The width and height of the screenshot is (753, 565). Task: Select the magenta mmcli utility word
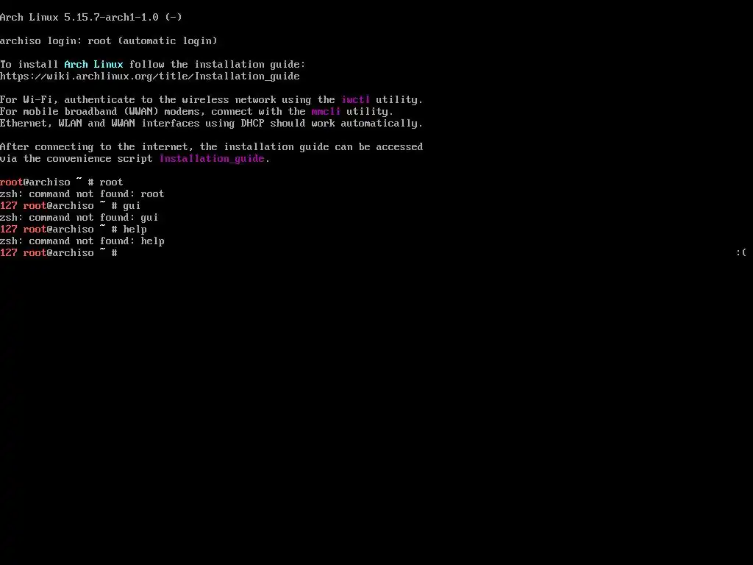[326, 112]
